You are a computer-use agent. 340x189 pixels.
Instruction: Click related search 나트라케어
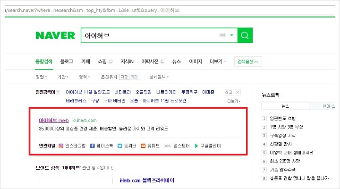tap(166, 92)
